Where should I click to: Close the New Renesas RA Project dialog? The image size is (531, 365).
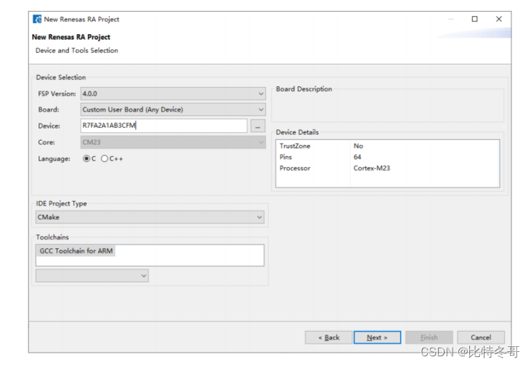click(x=499, y=19)
